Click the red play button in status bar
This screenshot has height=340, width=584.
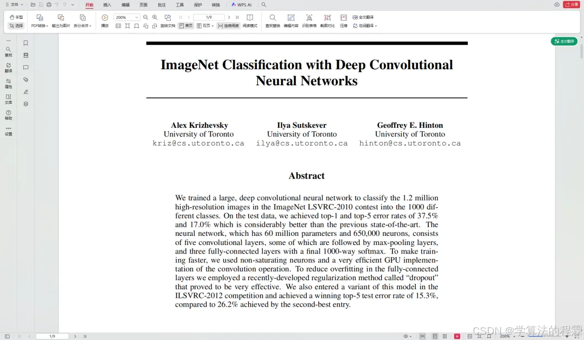click(x=457, y=336)
